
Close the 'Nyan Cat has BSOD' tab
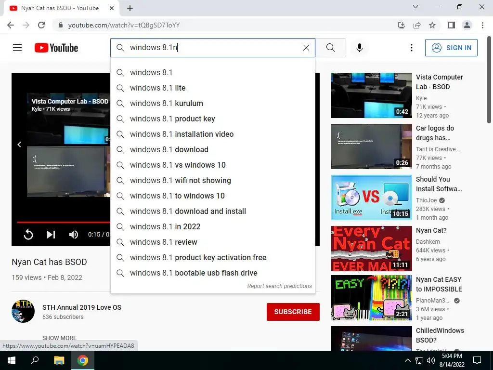point(112,8)
